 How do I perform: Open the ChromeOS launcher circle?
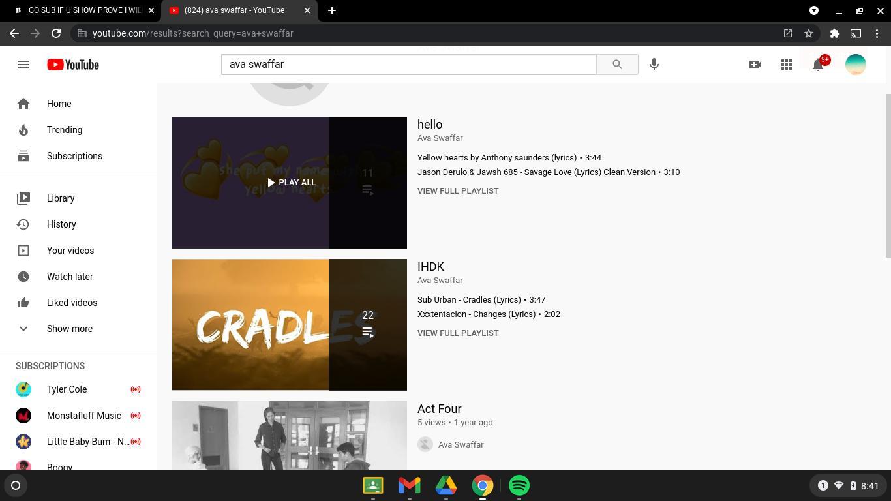(16, 485)
